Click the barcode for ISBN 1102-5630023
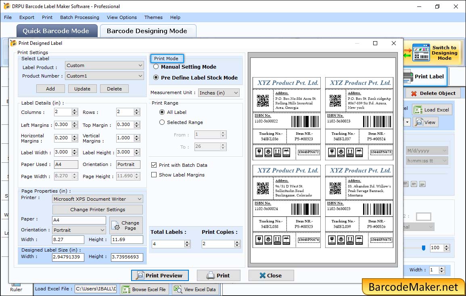Viewport: 466px width, 296px height. pyautogui.click(x=377, y=122)
